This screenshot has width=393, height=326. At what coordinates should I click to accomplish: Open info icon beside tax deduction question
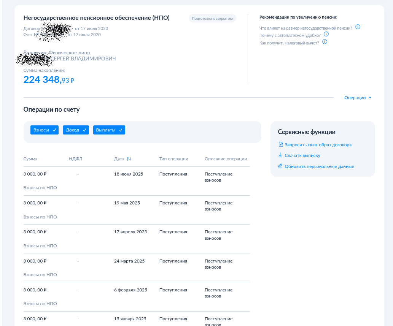(325, 42)
